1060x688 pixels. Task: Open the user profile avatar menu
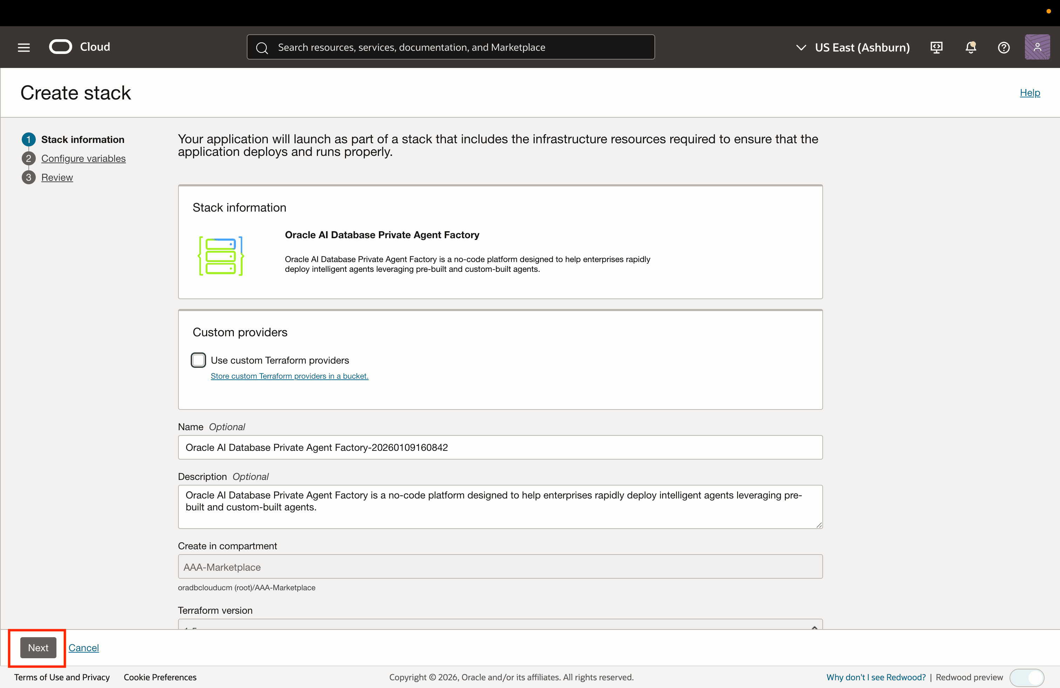(1037, 47)
